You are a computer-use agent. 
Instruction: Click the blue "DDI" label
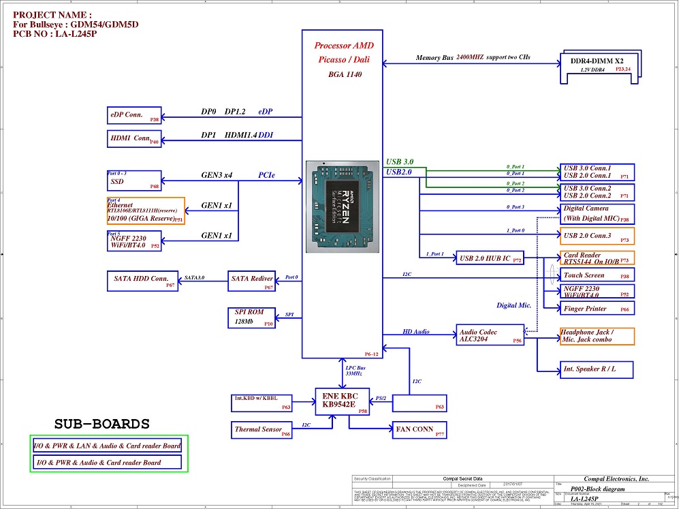[266, 135]
